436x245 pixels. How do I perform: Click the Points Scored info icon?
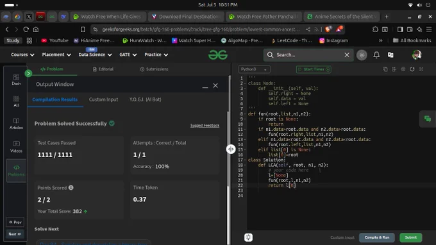[x=71, y=188]
